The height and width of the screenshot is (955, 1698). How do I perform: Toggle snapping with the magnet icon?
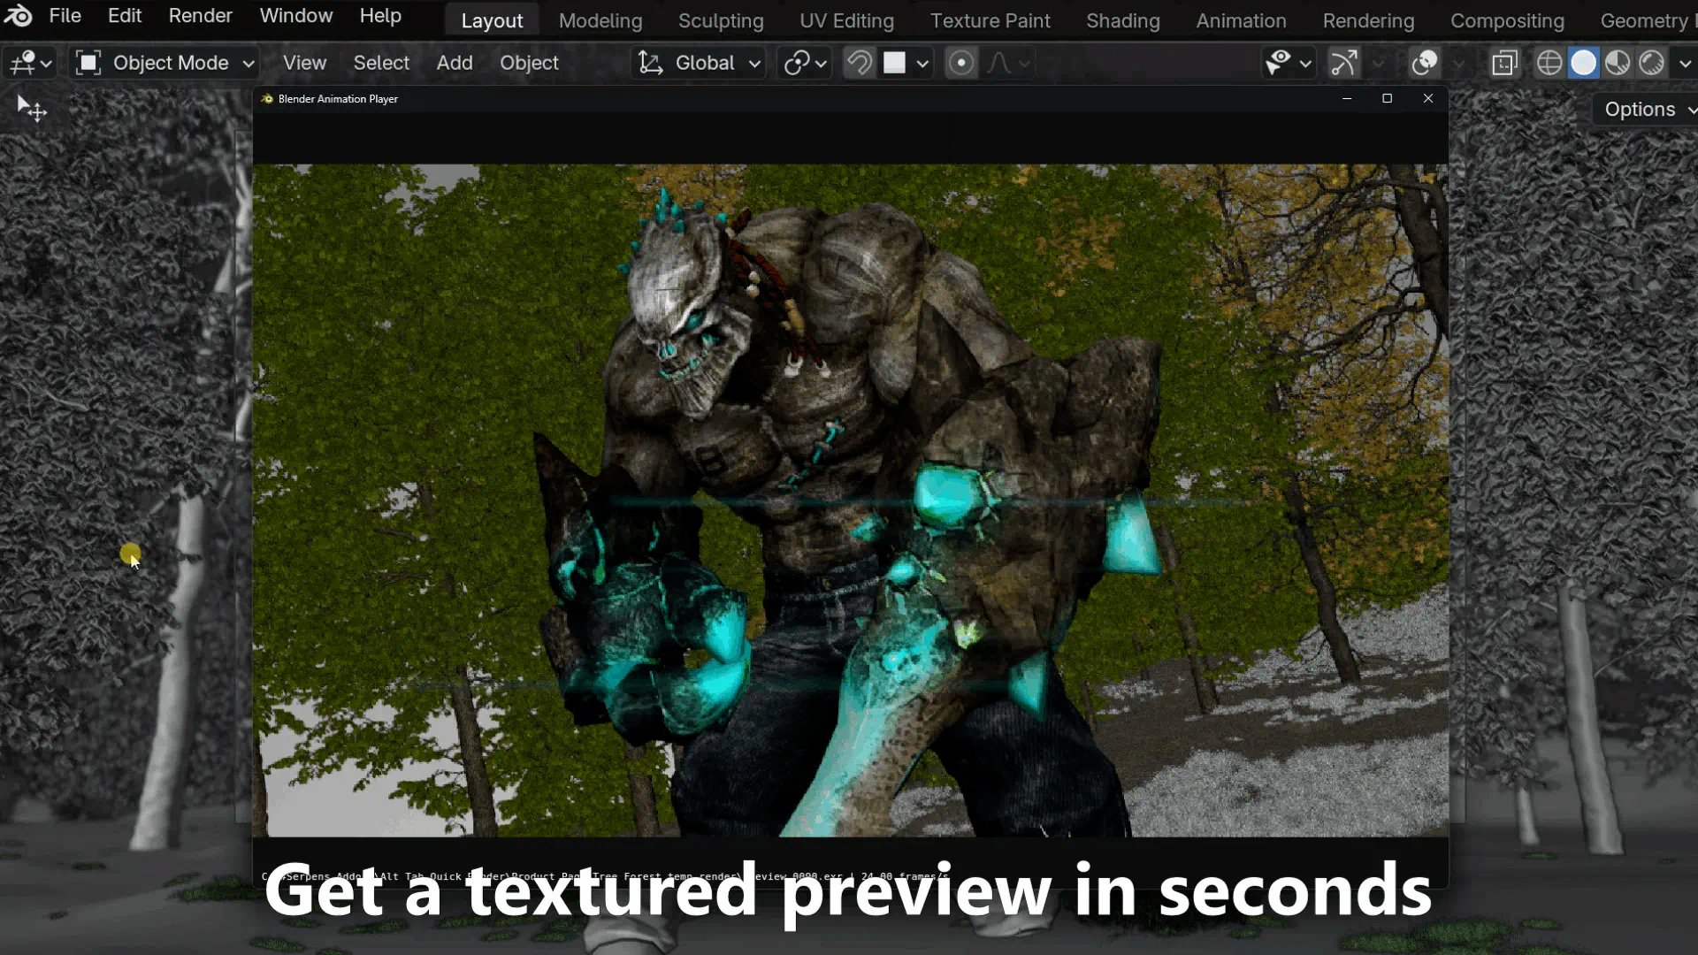click(860, 62)
